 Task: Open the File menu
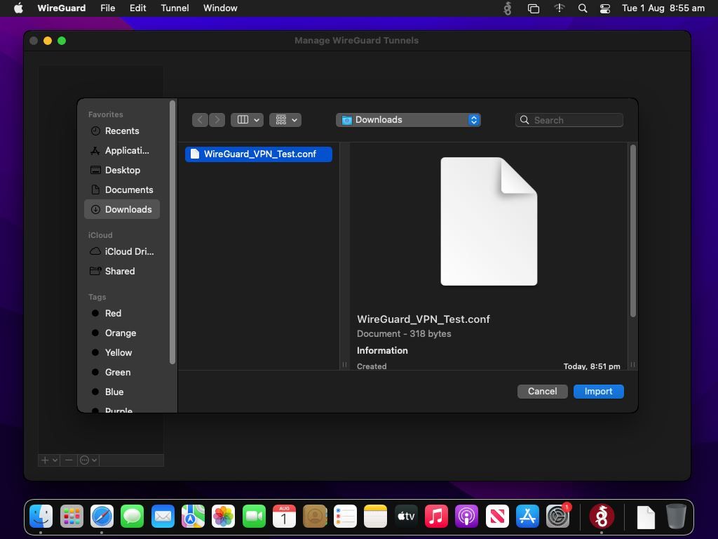[107, 8]
